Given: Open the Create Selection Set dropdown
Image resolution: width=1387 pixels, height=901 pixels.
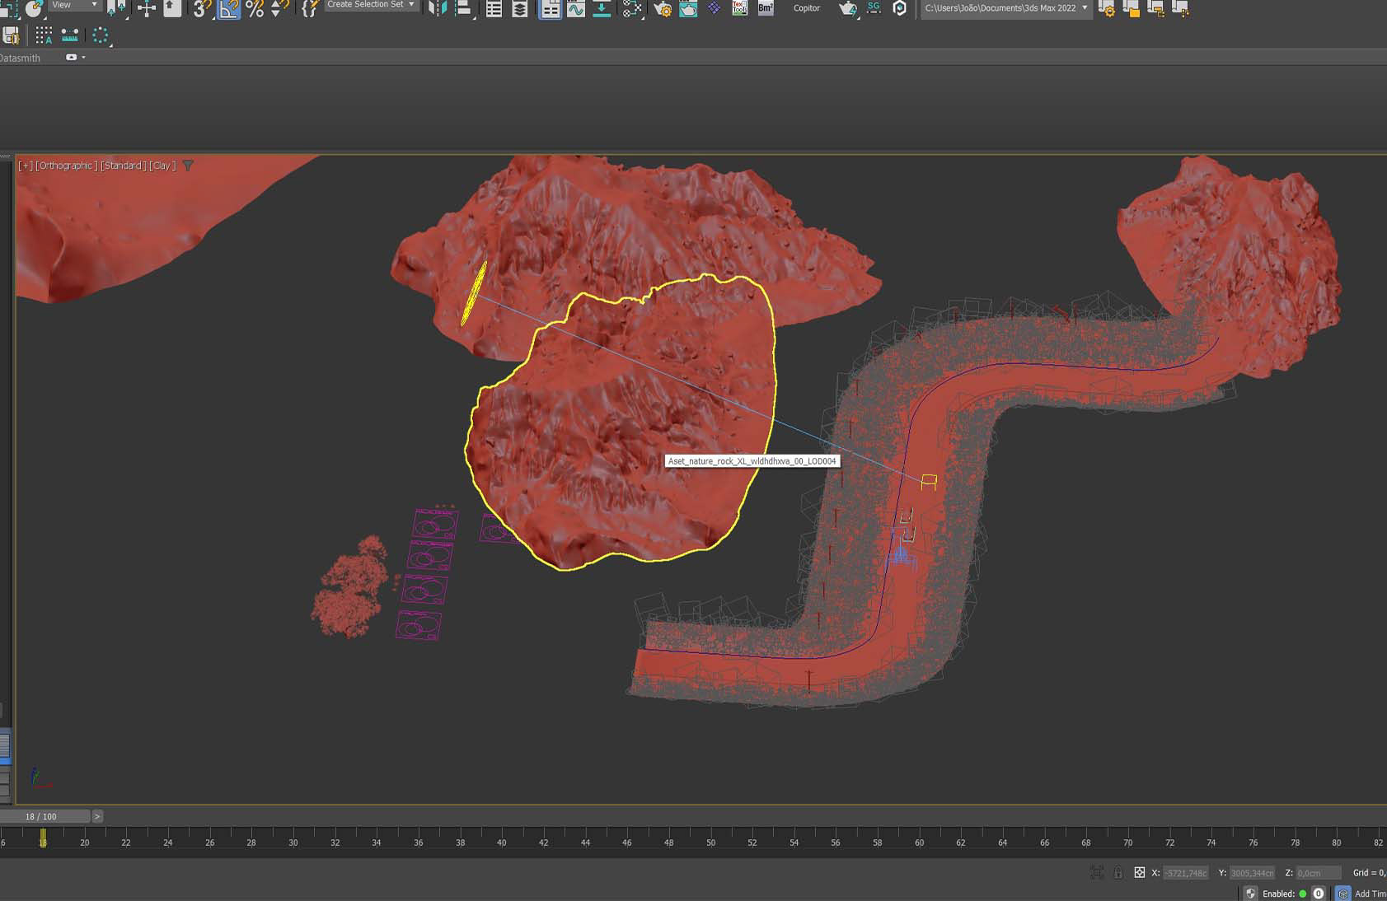Looking at the screenshot, I should [x=371, y=5].
